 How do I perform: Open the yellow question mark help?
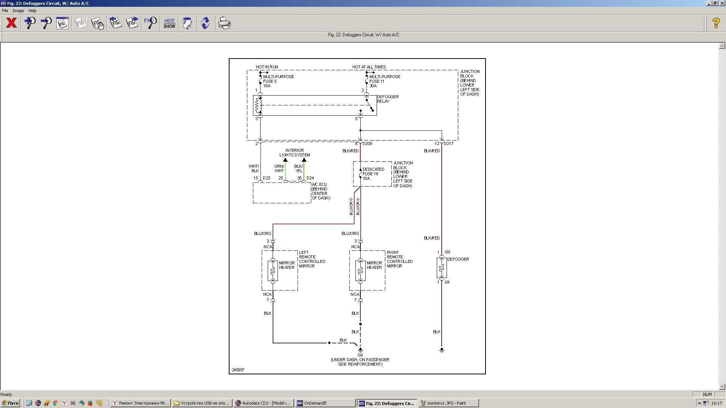point(716,23)
